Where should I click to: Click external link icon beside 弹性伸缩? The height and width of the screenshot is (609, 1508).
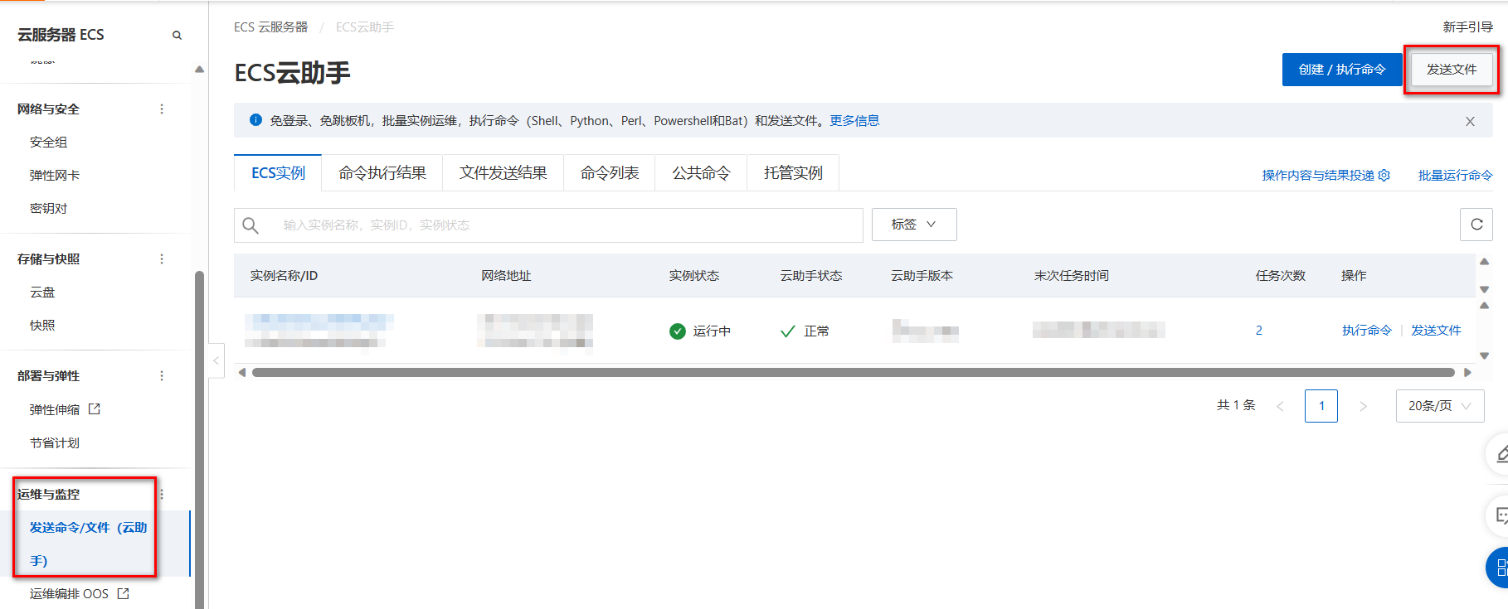coord(95,408)
